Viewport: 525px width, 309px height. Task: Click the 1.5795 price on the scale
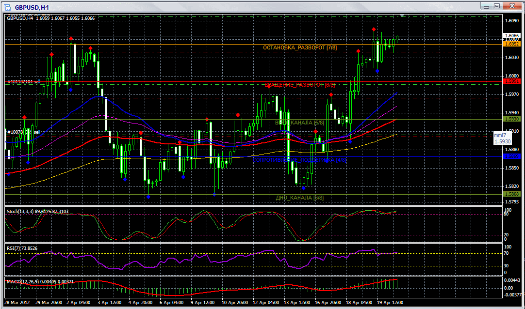coord(511,202)
